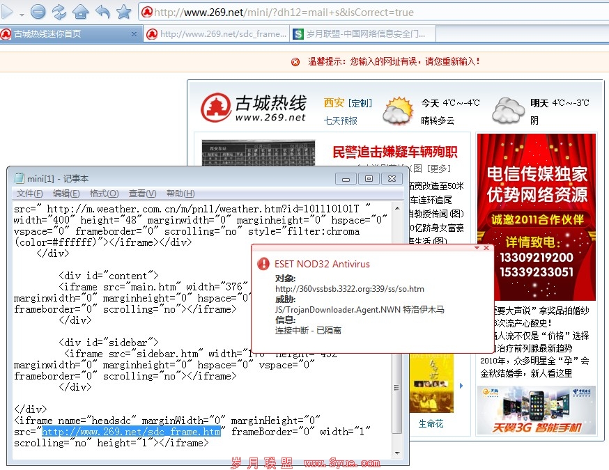Click the <div id="sidebar"> line in Notepad

[x=109, y=343]
